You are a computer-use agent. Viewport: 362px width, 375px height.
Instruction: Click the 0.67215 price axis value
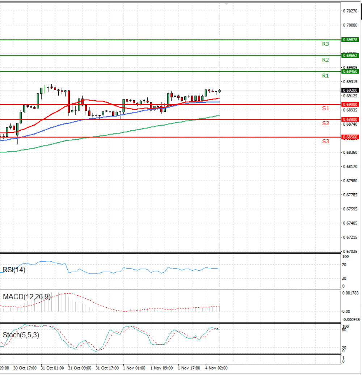coord(350,237)
